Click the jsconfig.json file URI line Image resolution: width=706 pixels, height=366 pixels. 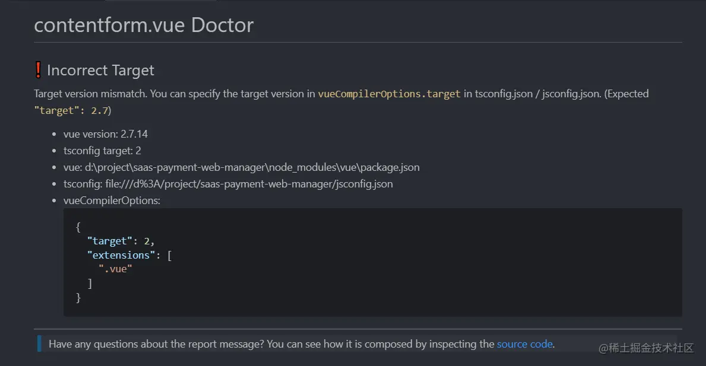pyautogui.click(x=228, y=184)
